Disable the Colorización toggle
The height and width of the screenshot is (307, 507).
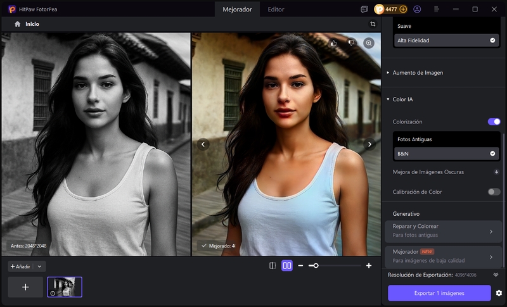point(494,122)
